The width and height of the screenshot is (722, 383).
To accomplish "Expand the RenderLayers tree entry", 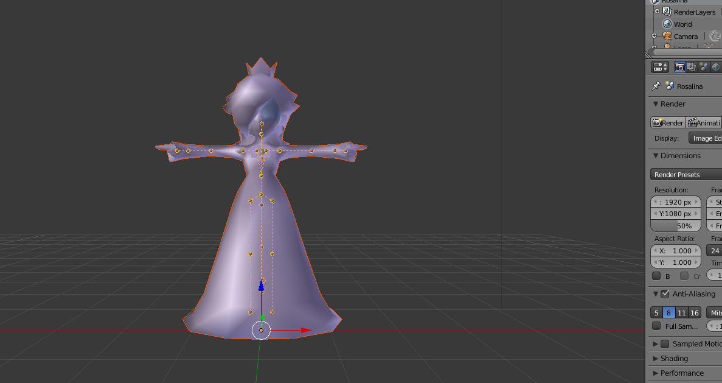I will click(657, 12).
